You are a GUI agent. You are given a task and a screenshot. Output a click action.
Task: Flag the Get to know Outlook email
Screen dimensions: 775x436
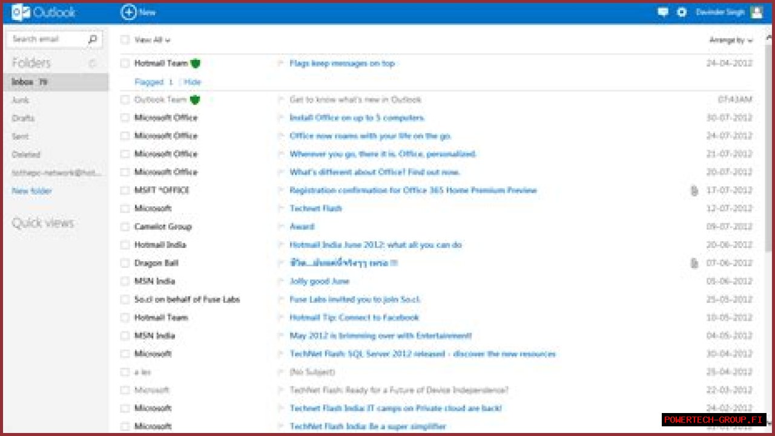pos(280,100)
